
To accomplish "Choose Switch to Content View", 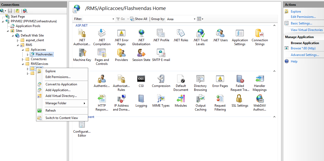I will point(62,118).
